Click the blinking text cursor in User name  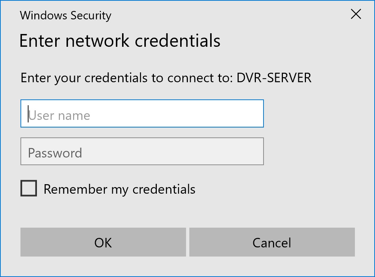point(28,114)
